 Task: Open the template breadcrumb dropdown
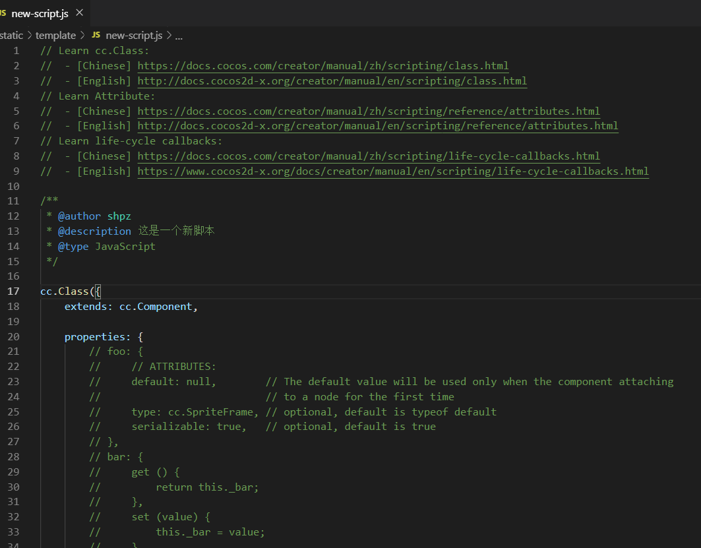click(x=55, y=35)
